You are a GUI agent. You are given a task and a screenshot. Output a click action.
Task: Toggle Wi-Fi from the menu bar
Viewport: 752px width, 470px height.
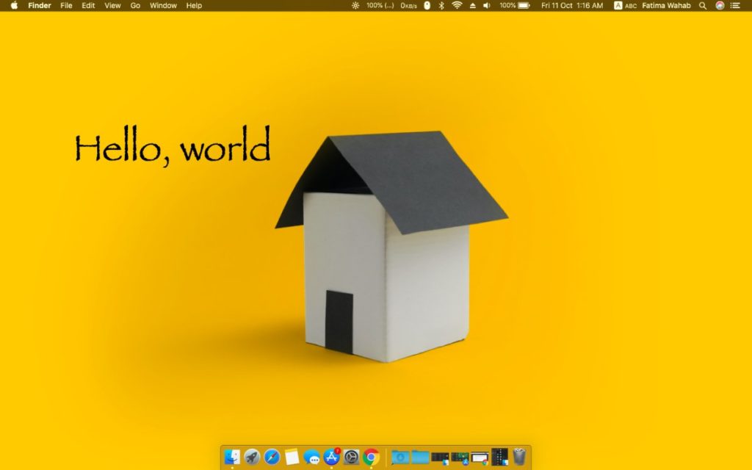click(x=458, y=6)
